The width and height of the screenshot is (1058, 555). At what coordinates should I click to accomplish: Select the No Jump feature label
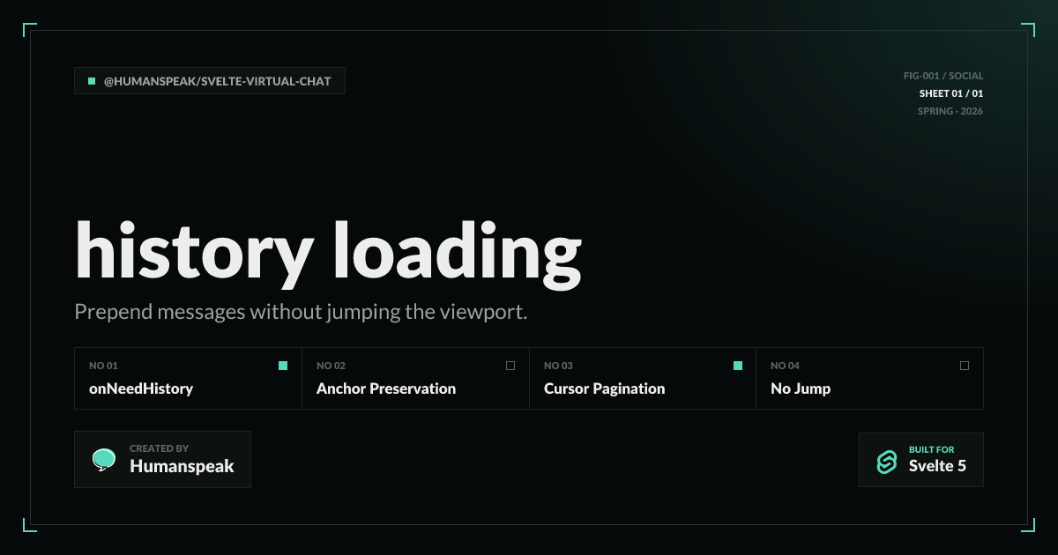pos(801,388)
